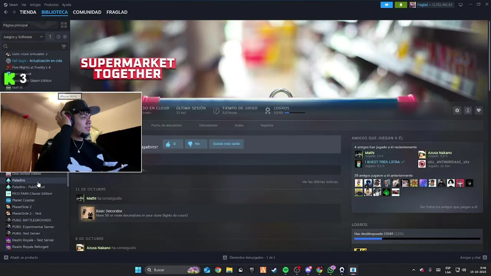Open friend Azusa Nakano in friends panel
This screenshot has height=276, width=491.
click(440, 153)
